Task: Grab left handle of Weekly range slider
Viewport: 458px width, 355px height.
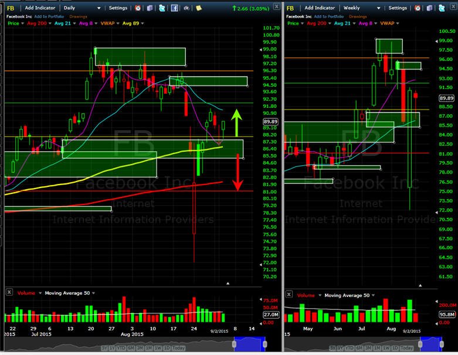Action: click(x=420, y=344)
